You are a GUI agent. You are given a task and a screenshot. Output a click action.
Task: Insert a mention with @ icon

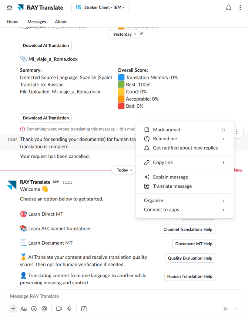coord(44,309)
